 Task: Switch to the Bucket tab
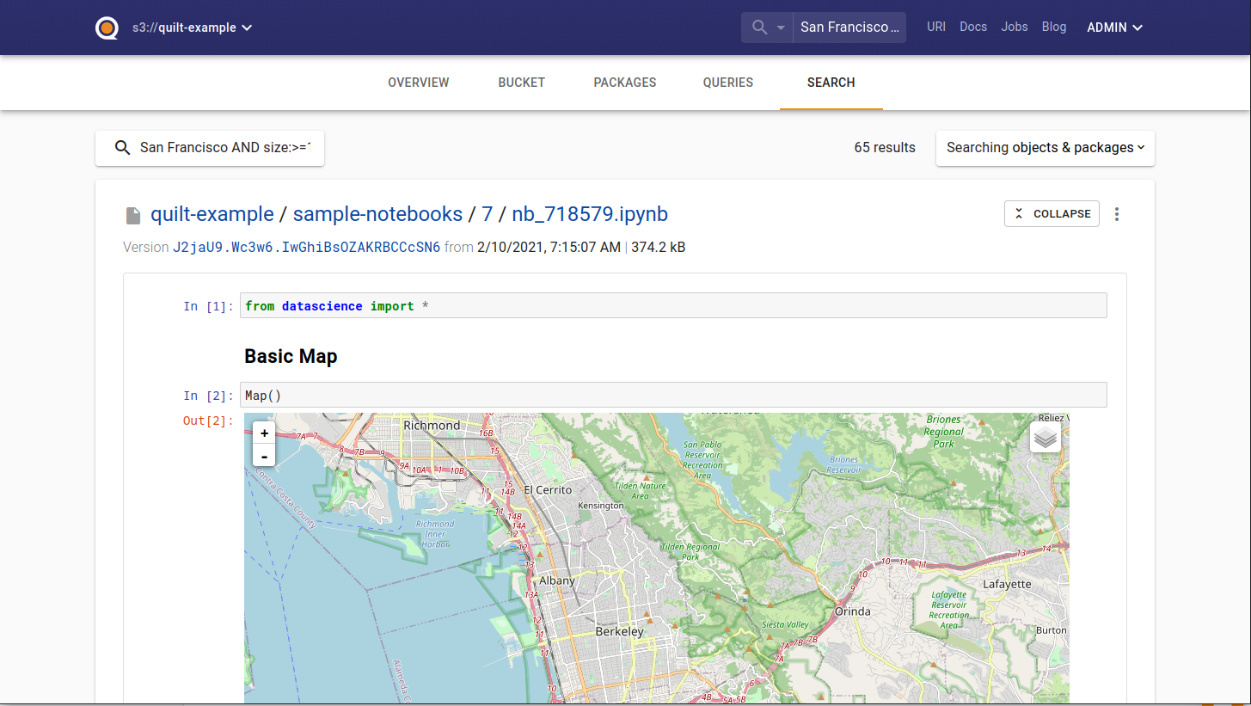point(522,83)
